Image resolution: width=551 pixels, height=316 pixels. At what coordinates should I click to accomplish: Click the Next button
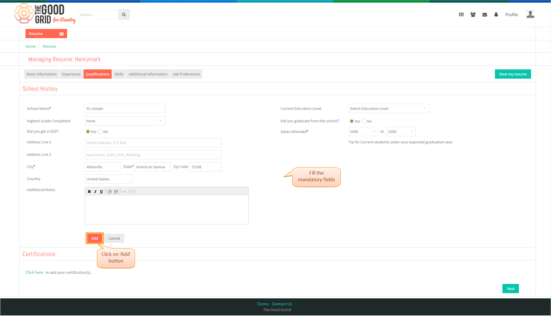(511, 289)
